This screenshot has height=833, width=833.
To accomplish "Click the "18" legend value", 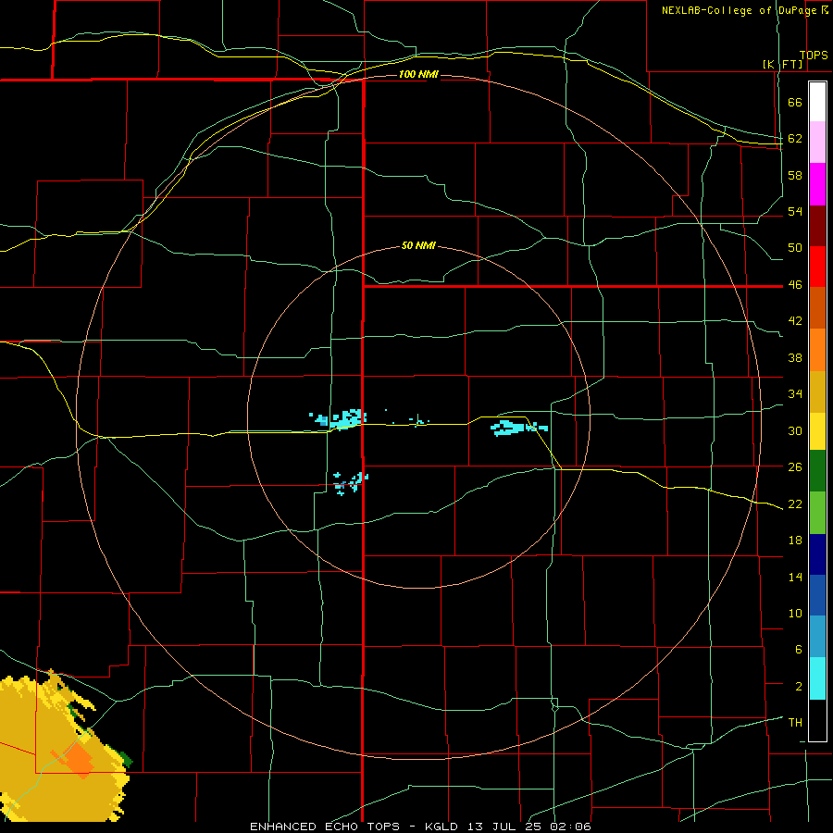I will 795,541.
